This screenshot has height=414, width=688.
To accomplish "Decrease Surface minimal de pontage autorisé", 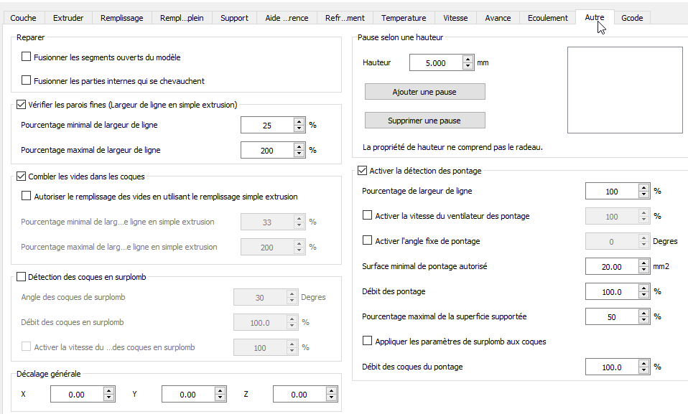I will (x=643, y=270).
